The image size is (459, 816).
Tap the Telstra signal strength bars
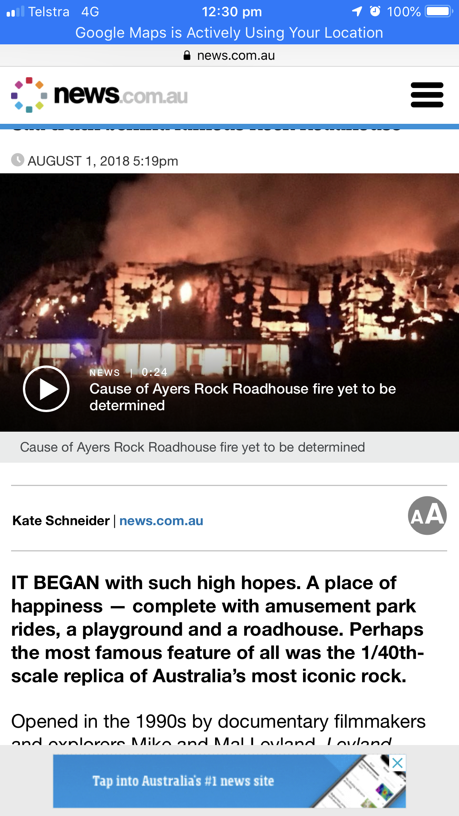16,11
